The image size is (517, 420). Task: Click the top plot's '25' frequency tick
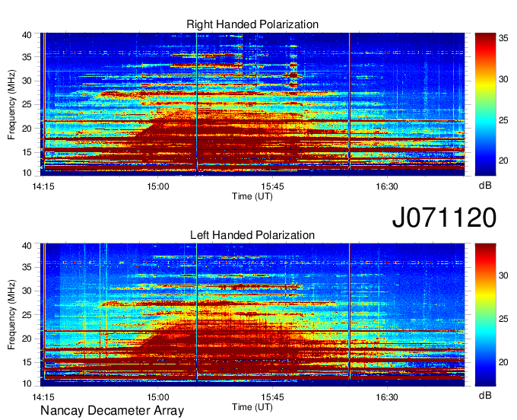tap(27, 104)
